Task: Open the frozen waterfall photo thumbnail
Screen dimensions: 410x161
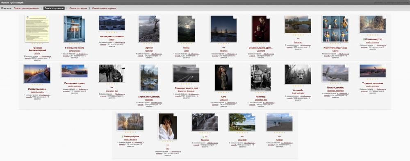Action: [205, 122]
